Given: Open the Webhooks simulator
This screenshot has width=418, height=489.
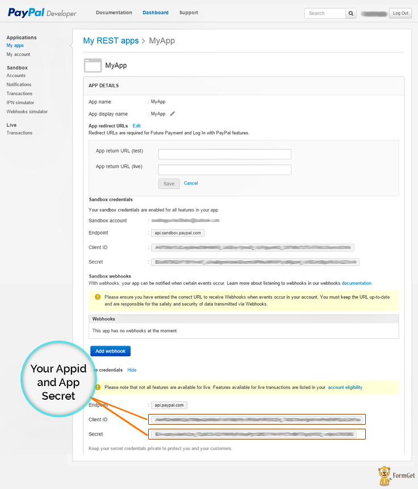Looking at the screenshot, I should click(27, 111).
